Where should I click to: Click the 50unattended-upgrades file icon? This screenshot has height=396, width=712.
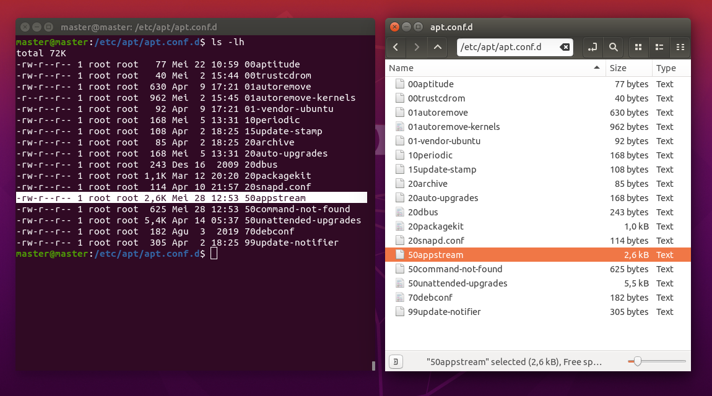coord(400,283)
